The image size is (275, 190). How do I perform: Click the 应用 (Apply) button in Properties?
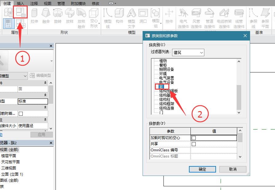41,135
